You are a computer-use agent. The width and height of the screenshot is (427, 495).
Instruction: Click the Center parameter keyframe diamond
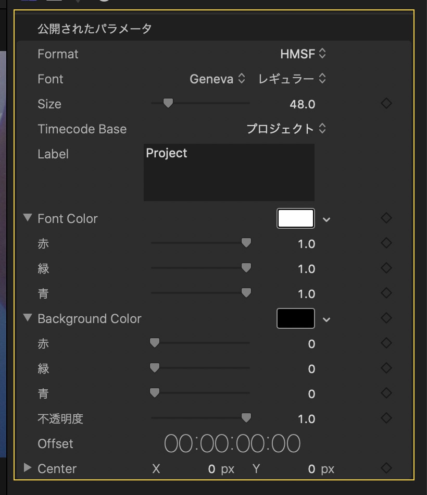[386, 468]
